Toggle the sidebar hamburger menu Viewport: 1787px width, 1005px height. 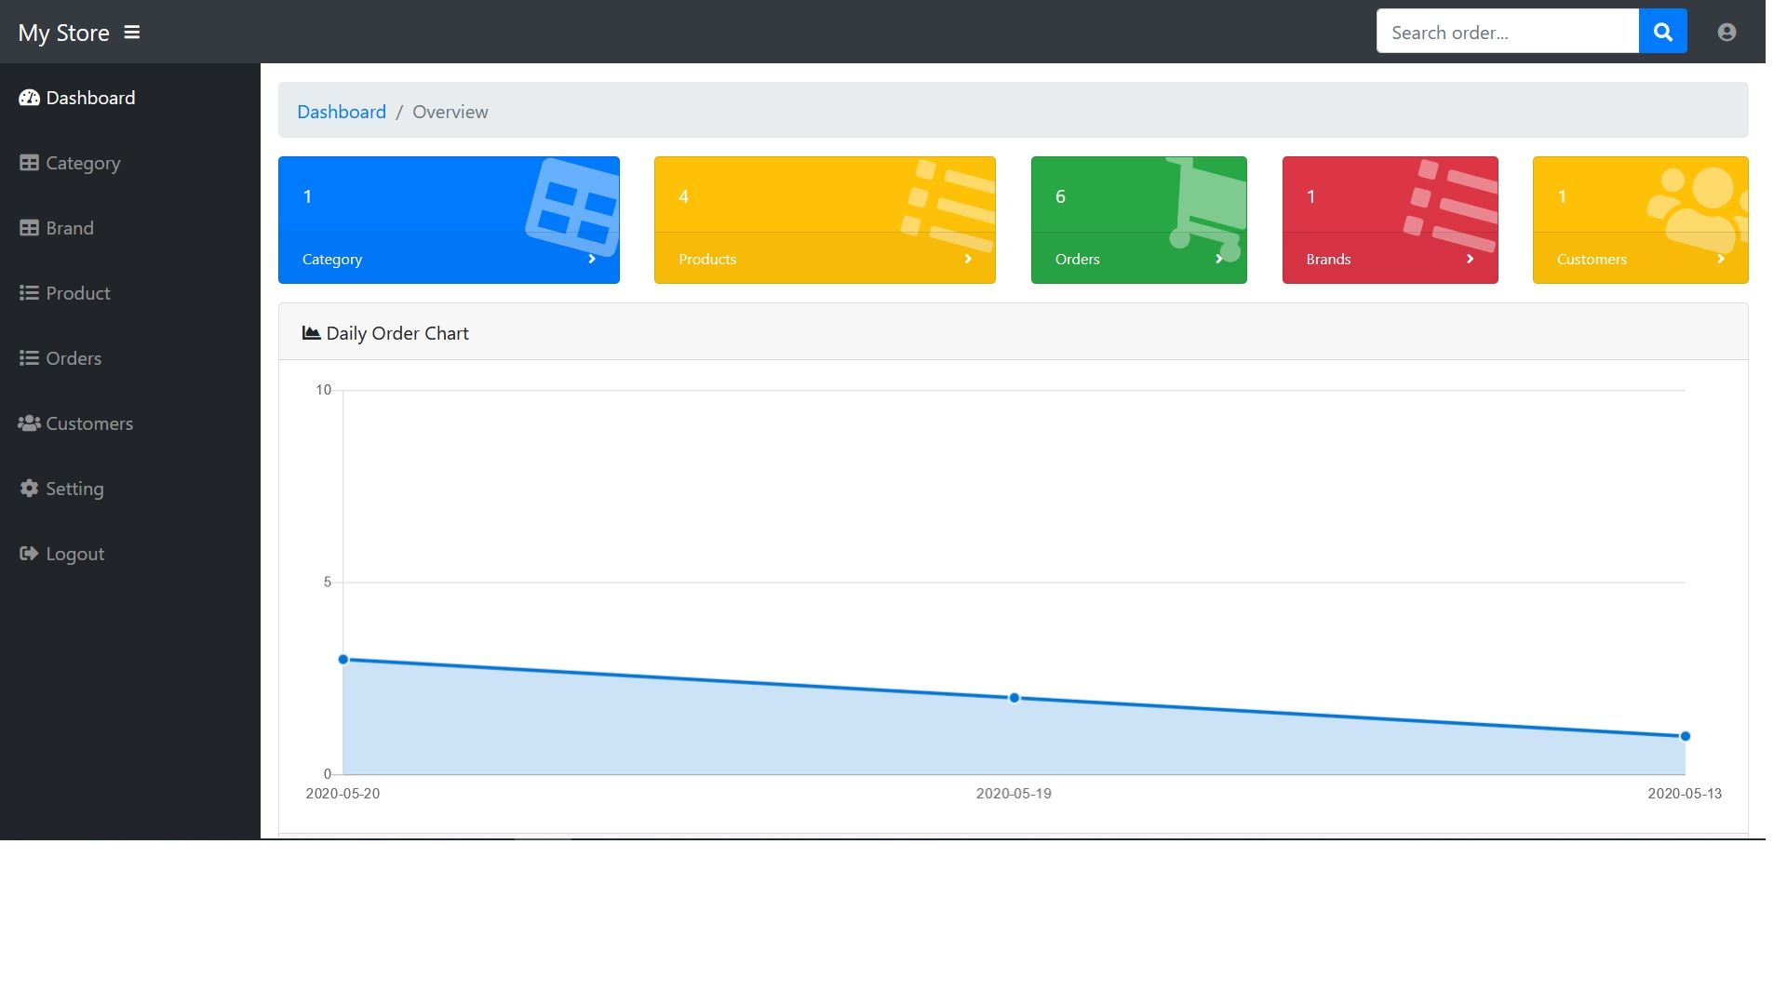[131, 33]
